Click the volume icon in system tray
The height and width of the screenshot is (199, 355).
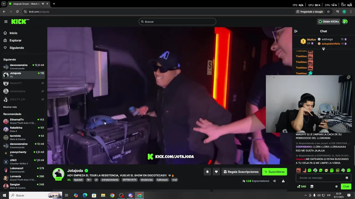[x=319, y=195]
